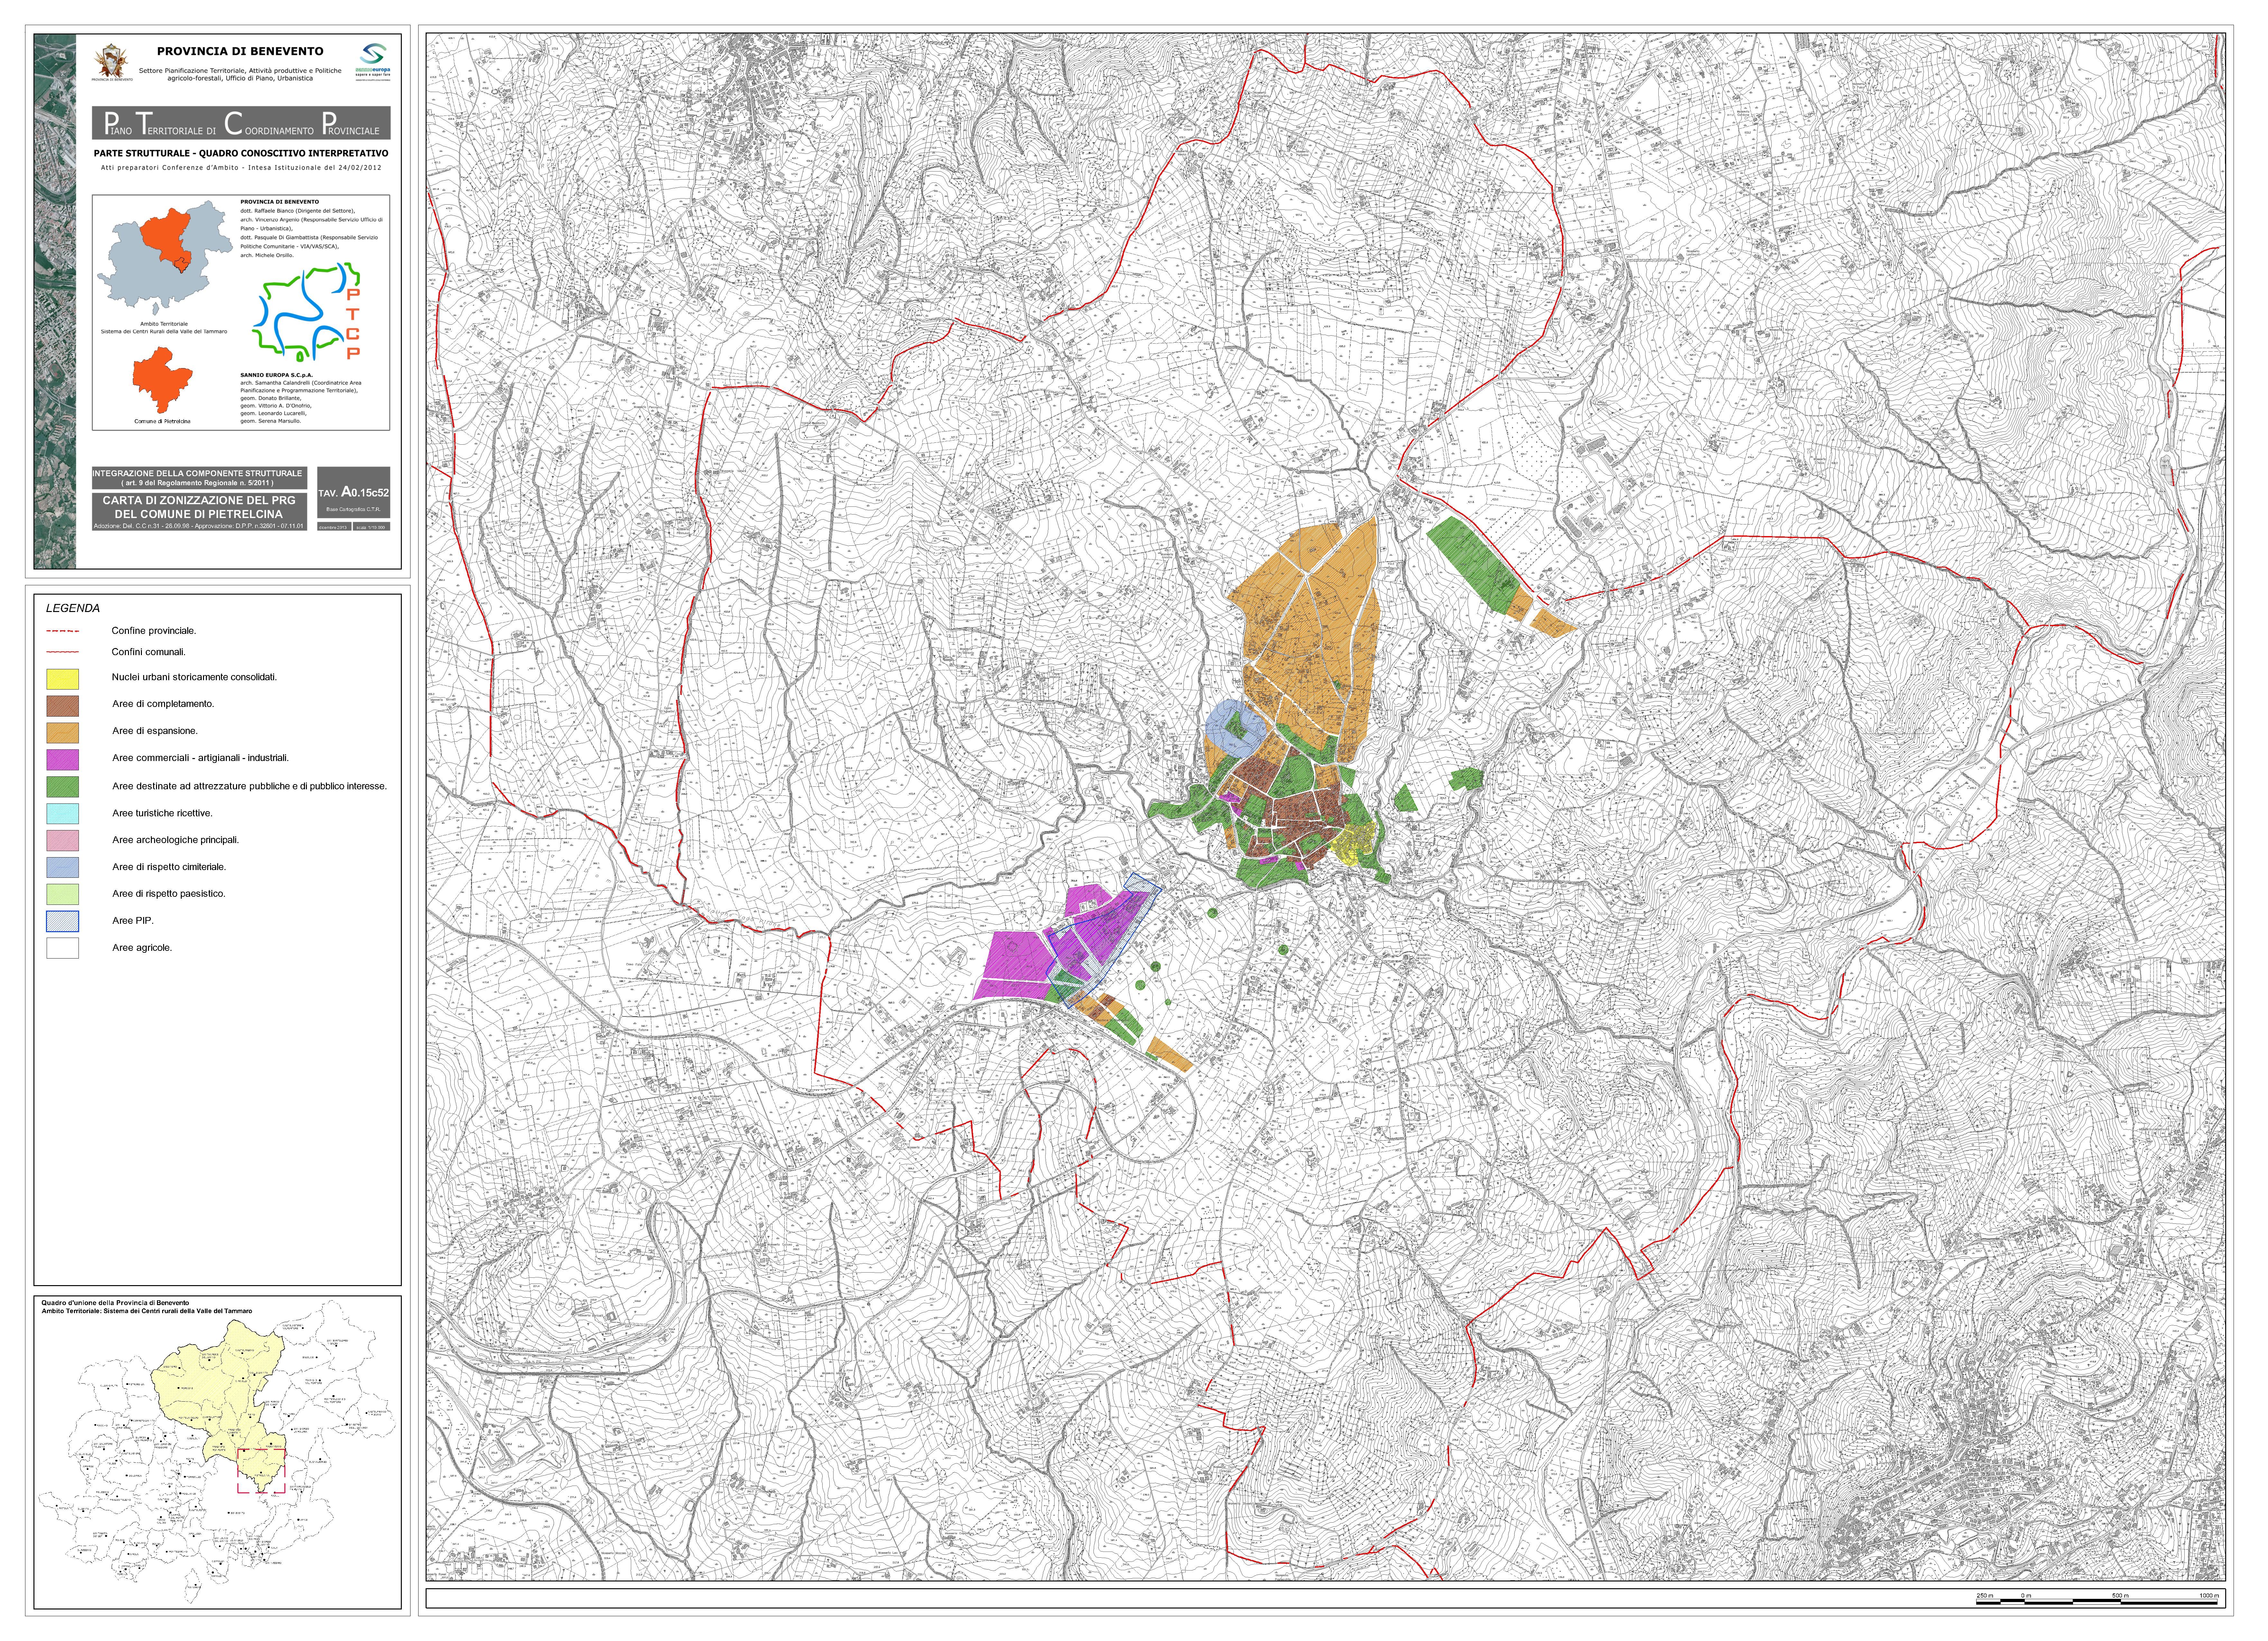Click the PROVINCIA DI BENEVENTO title
Viewport: 2268px width, 1641px height.
[x=240, y=51]
